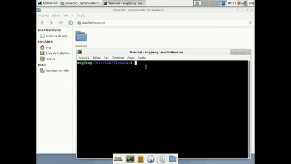The image size is (291, 164).
Task: Close the file manager window
Action: pos(252,10)
